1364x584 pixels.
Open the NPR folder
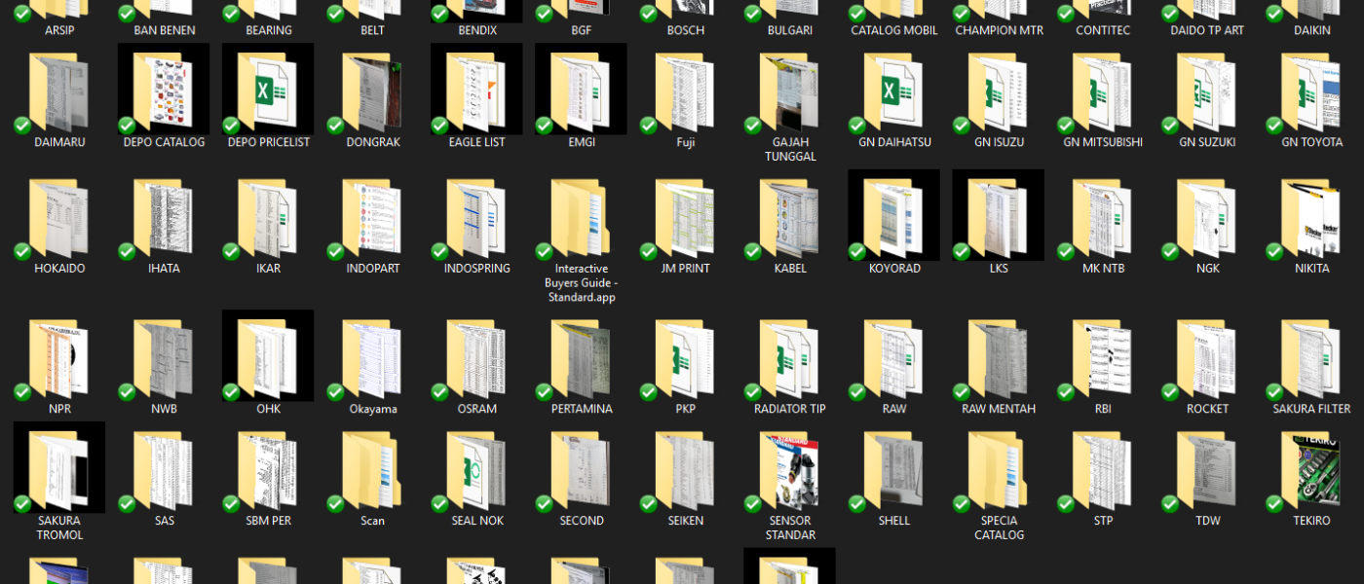[59, 360]
